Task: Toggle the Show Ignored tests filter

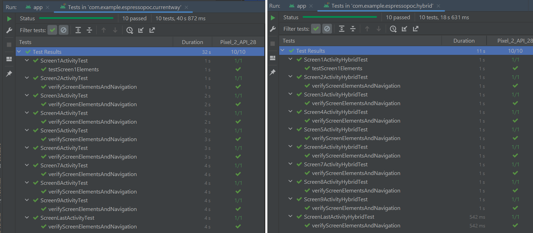Action: coord(63,30)
